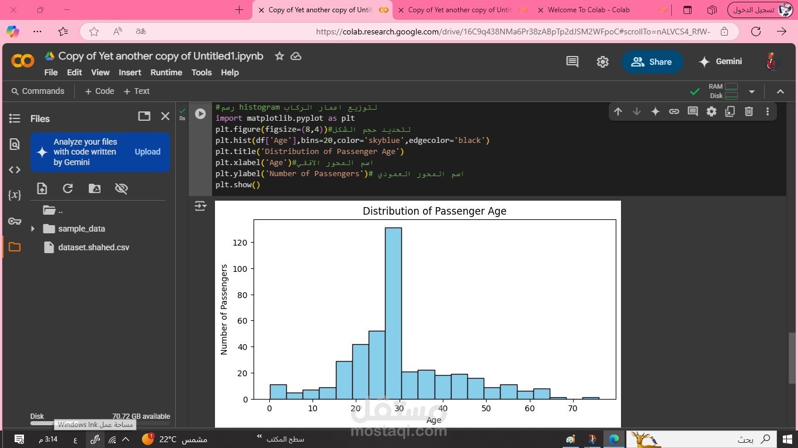798x448 pixels.
Task: Open the Help menu
Action: coord(230,72)
